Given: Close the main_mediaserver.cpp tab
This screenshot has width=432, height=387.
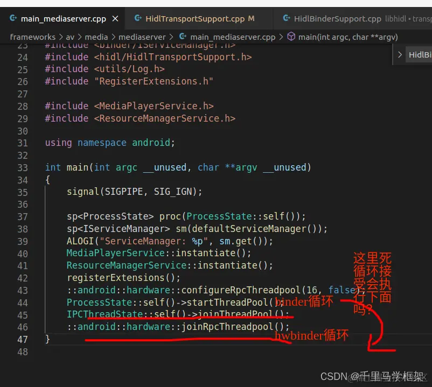Looking at the screenshot, I should click(x=115, y=19).
